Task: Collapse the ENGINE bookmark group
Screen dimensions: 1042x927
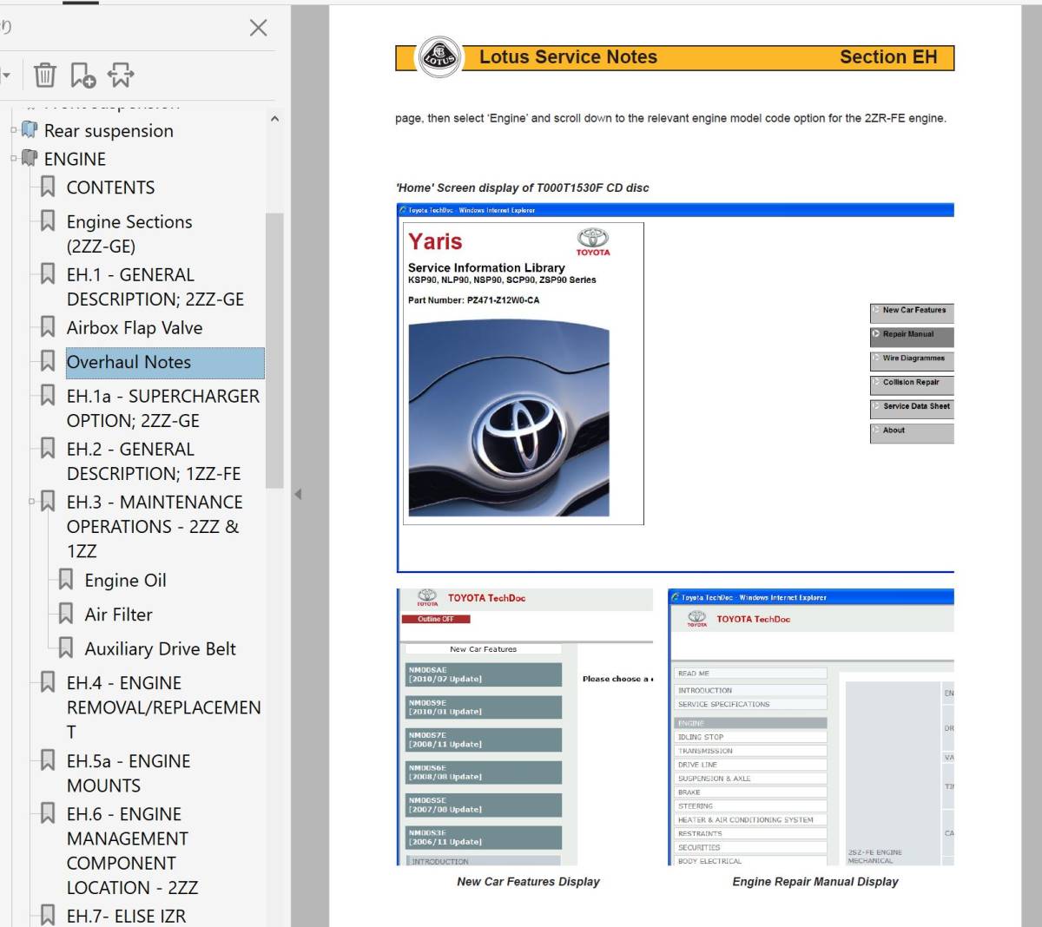Action: point(13,159)
